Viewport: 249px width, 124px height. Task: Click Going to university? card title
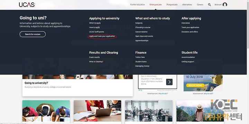click(36, 83)
